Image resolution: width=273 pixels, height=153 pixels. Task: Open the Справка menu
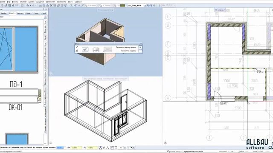click(x=78, y=2)
